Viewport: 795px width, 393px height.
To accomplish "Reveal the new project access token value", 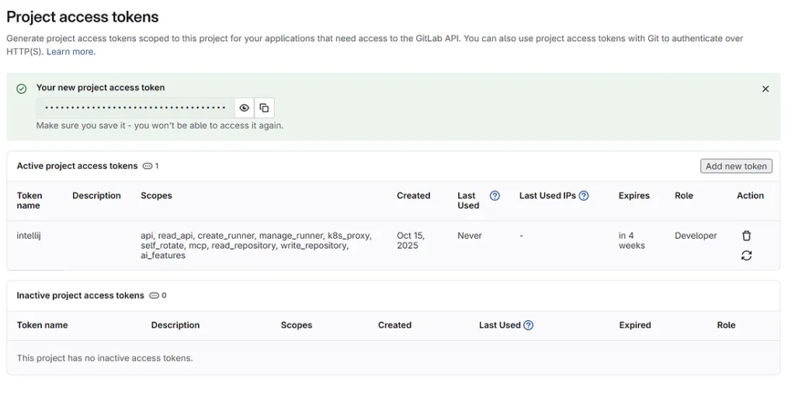I will tap(245, 108).
